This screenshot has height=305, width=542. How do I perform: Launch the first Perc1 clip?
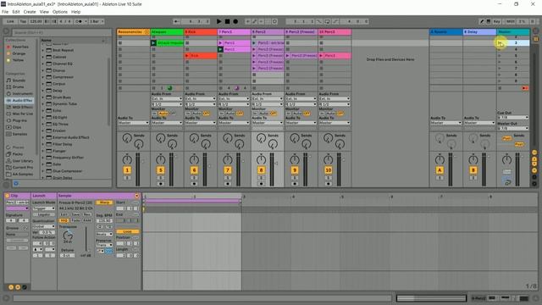220,43
